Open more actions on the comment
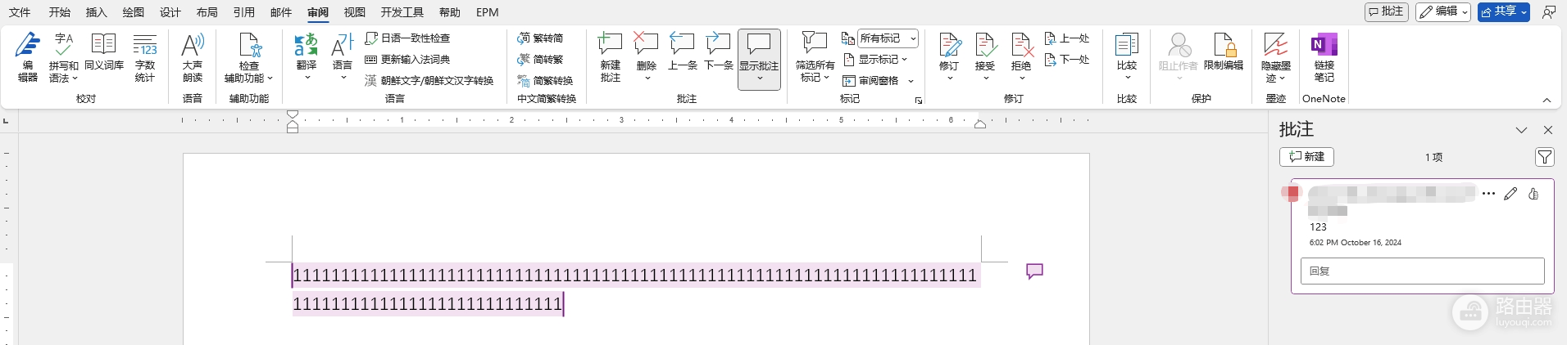 pyautogui.click(x=1488, y=194)
